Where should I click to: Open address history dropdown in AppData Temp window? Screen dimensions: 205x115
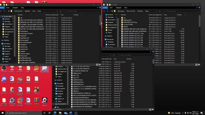(x=57, y=11)
